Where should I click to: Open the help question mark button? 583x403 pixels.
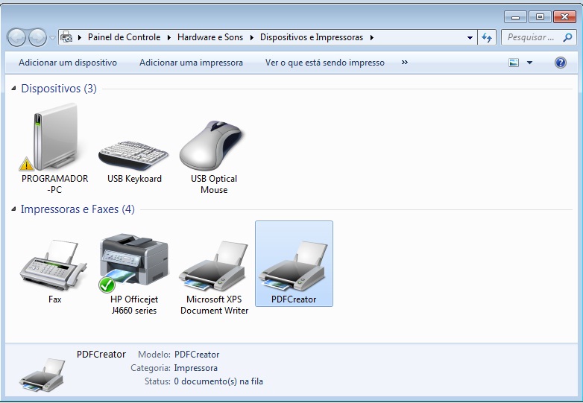561,63
